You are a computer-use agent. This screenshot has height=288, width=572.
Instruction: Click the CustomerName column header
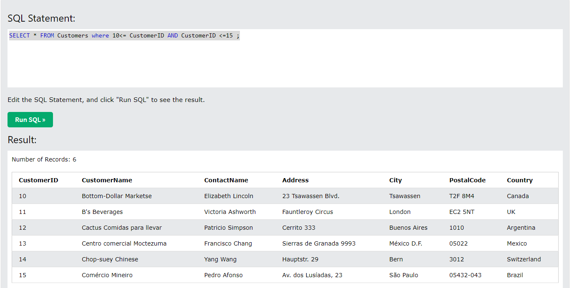107,180
